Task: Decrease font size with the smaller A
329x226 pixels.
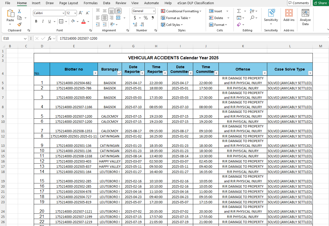Action: tap(88, 13)
